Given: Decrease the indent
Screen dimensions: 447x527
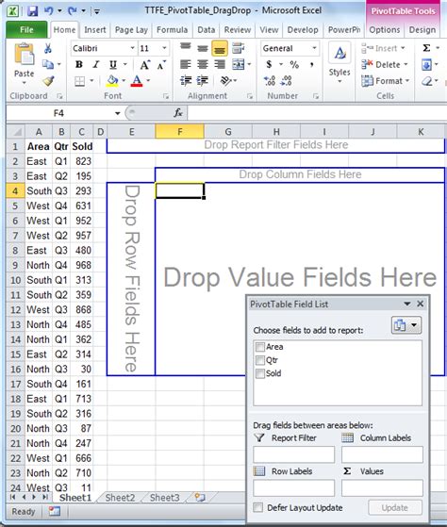Looking at the screenshot, I should coord(186,81).
